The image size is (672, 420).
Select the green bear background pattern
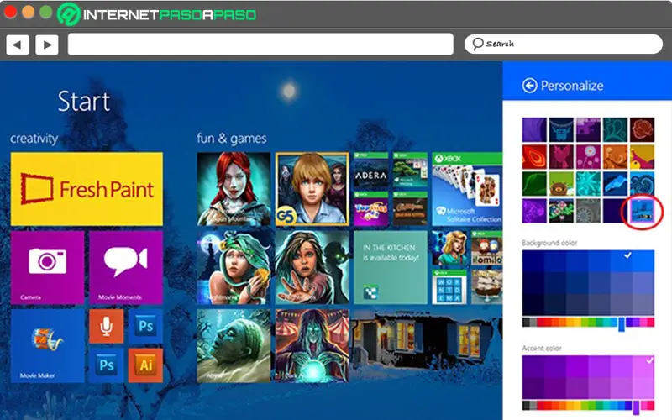561,184
